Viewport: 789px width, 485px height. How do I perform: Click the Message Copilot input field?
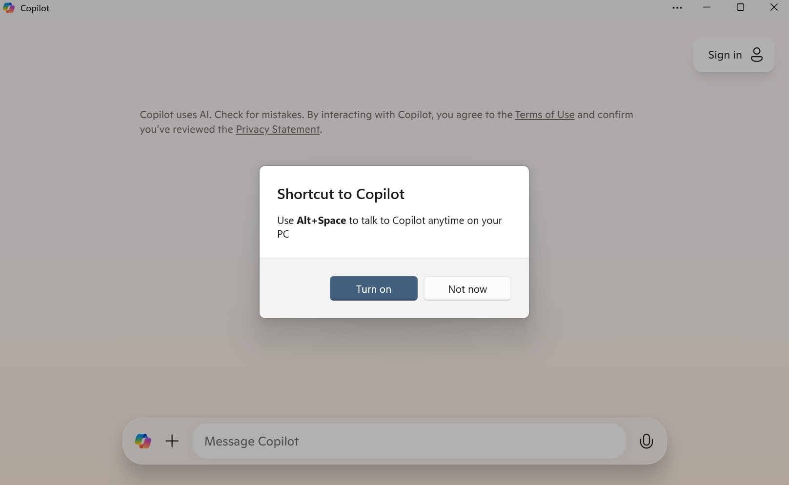[x=409, y=441]
